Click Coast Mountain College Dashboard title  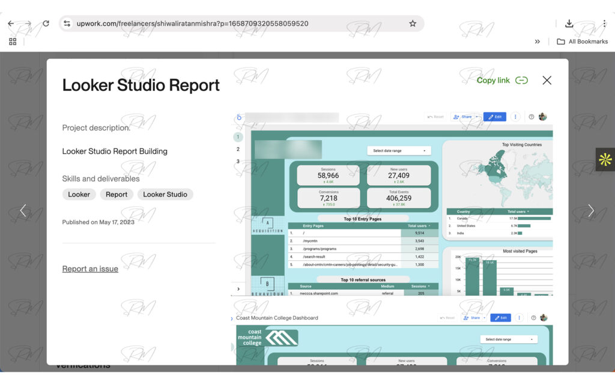pos(277,318)
